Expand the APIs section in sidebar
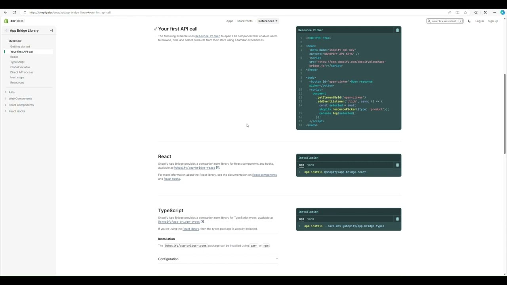The image size is (507, 285). [x=6, y=92]
